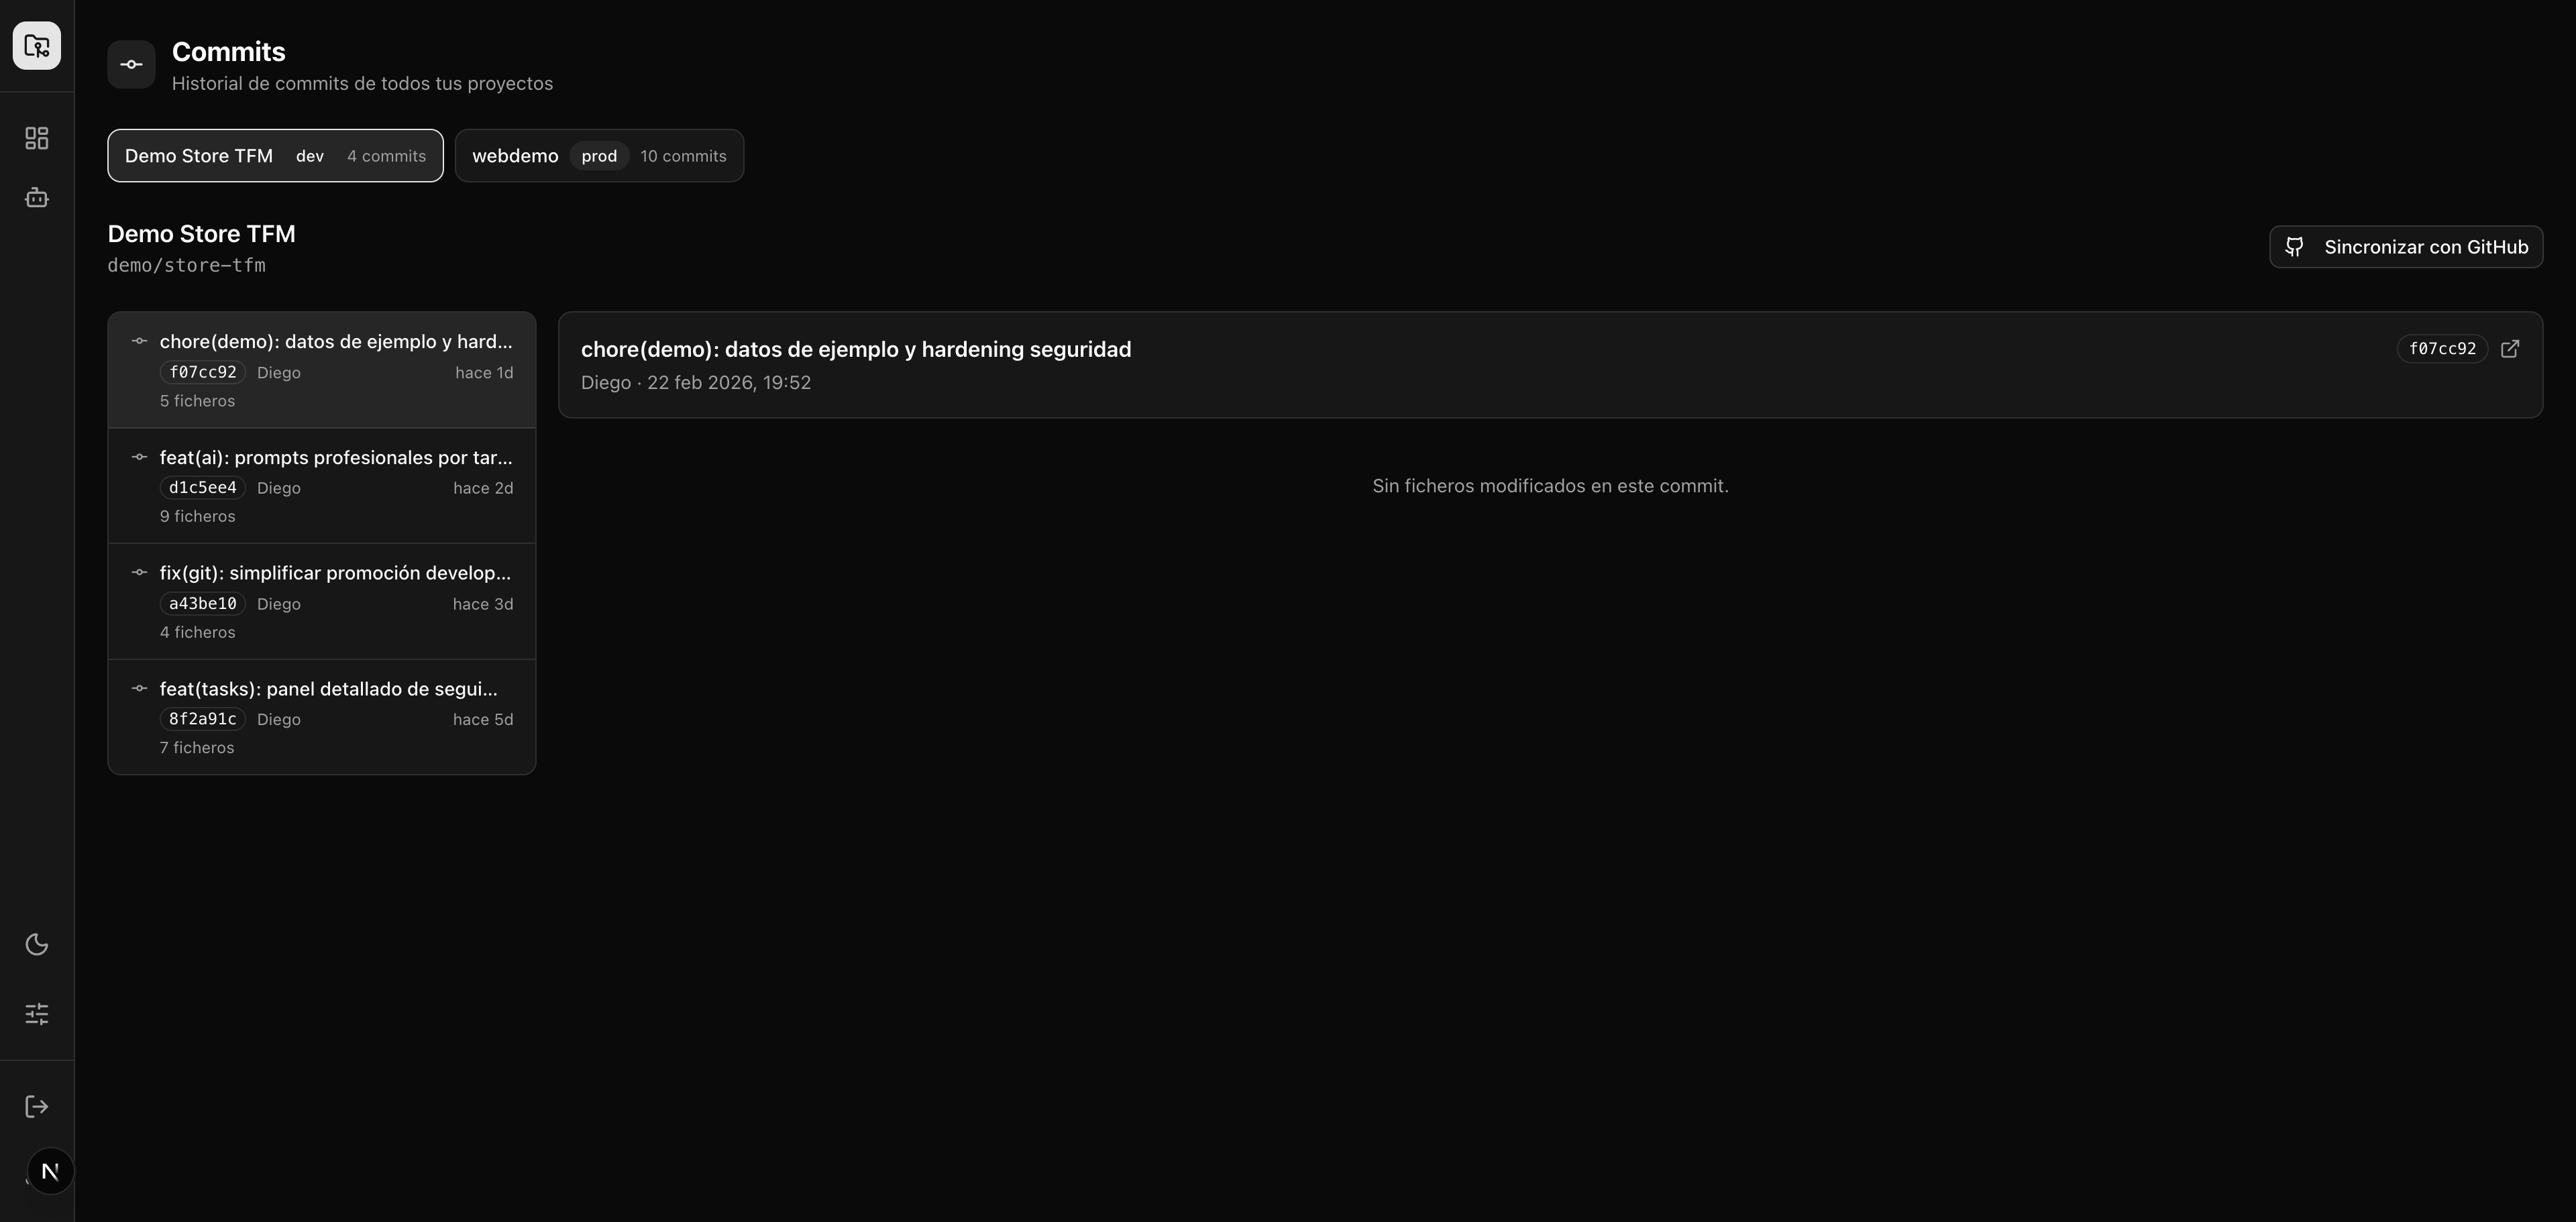Open settings via the sliders icon
Screen dimensions: 2576x1222
coord(37,1014)
